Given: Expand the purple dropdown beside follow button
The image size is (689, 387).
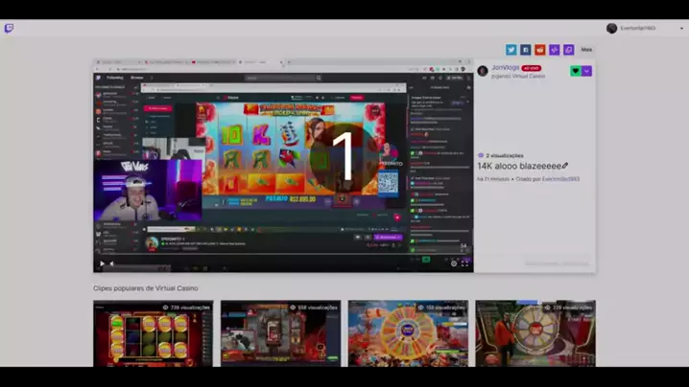Looking at the screenshot, I should pos(586,71).
